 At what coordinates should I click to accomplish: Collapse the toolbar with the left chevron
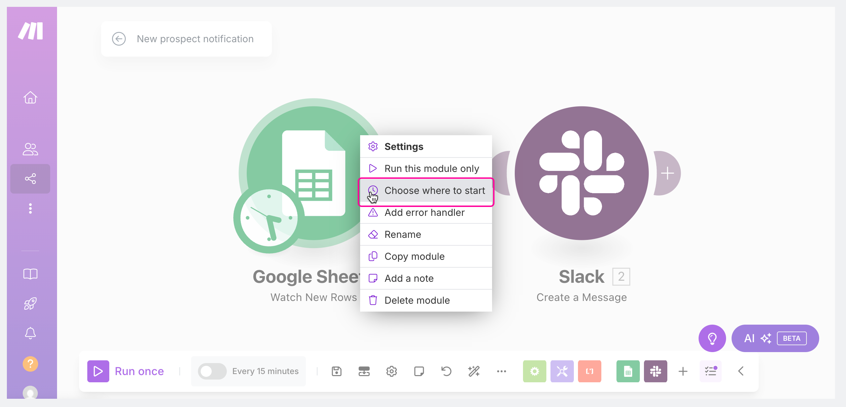741,371
